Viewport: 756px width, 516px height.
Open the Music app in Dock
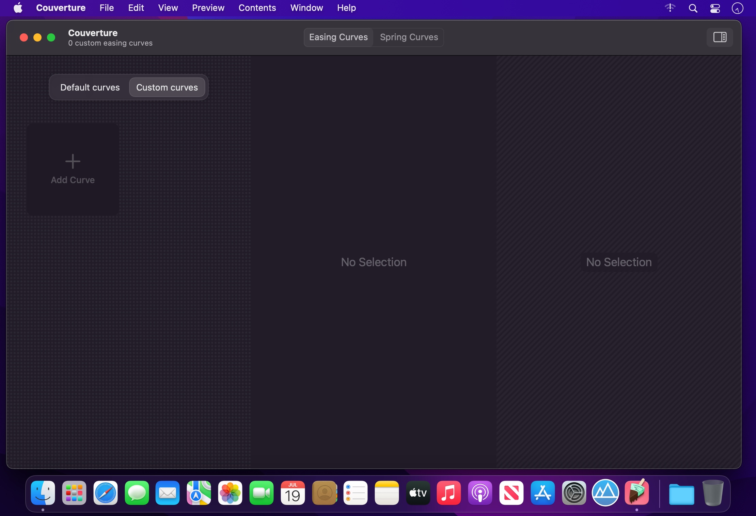[448, 493]
